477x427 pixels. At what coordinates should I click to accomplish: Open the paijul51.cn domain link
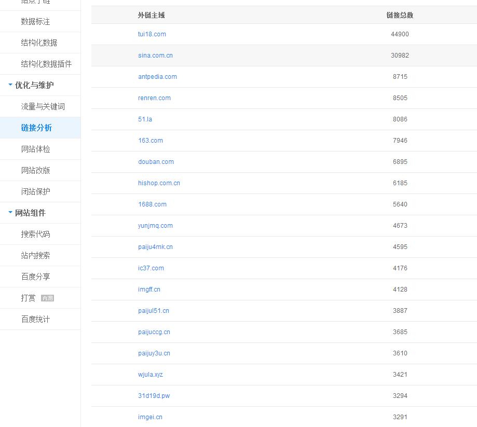click(153, 311)
